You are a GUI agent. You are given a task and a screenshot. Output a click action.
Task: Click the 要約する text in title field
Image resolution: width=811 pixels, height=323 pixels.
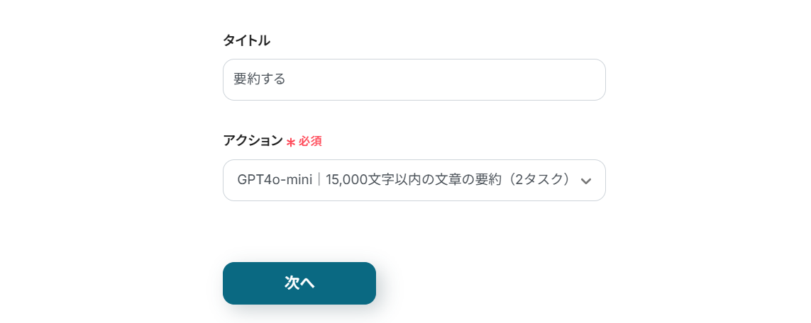pos(260,79)
